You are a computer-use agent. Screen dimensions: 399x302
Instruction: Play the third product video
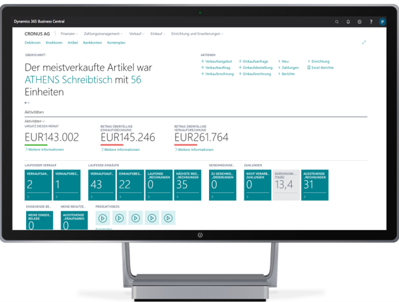pyautogui.click(x=135, y=218)
